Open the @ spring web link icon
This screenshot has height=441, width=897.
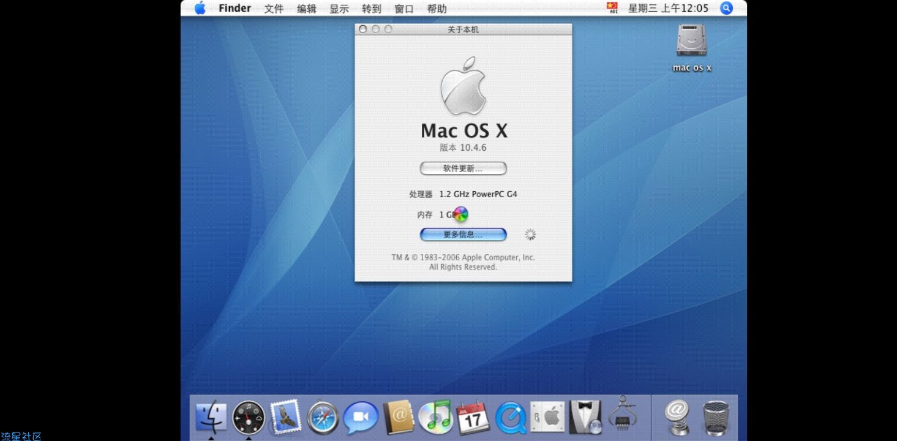tap(677, 417)
